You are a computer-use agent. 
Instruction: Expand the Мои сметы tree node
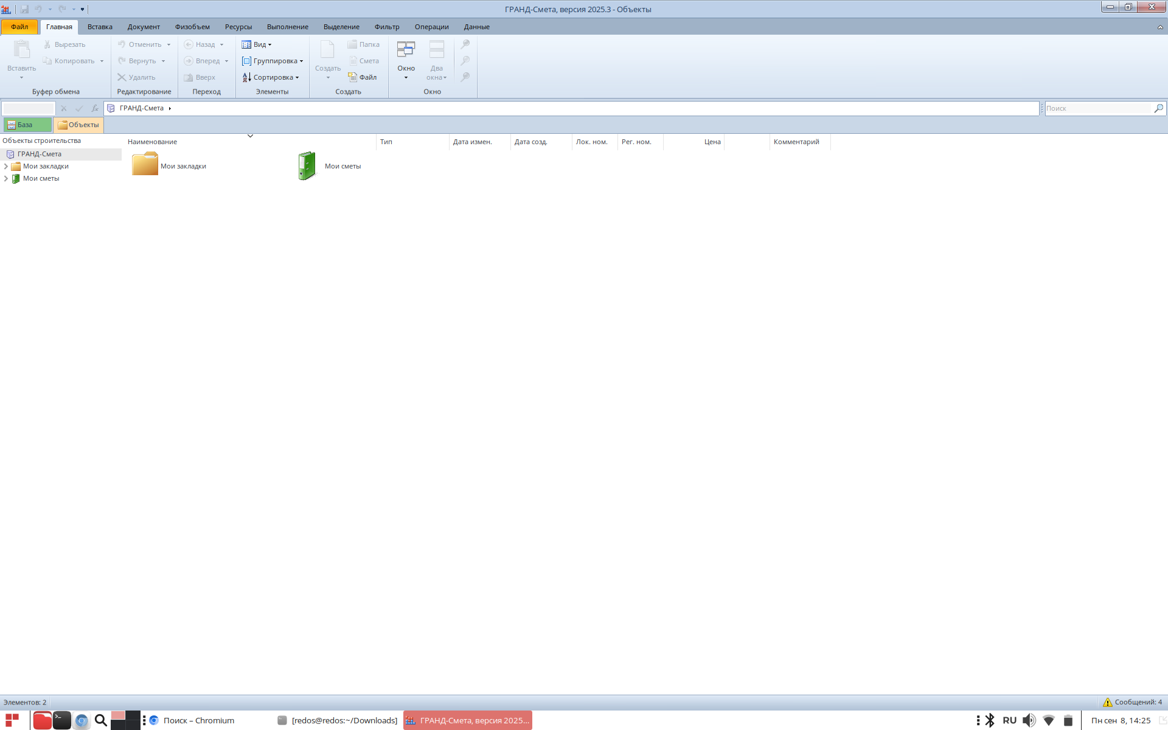click(x=6, y=178)
